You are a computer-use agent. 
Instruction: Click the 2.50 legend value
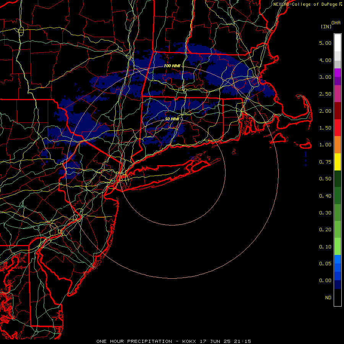(x=325, y=94)
